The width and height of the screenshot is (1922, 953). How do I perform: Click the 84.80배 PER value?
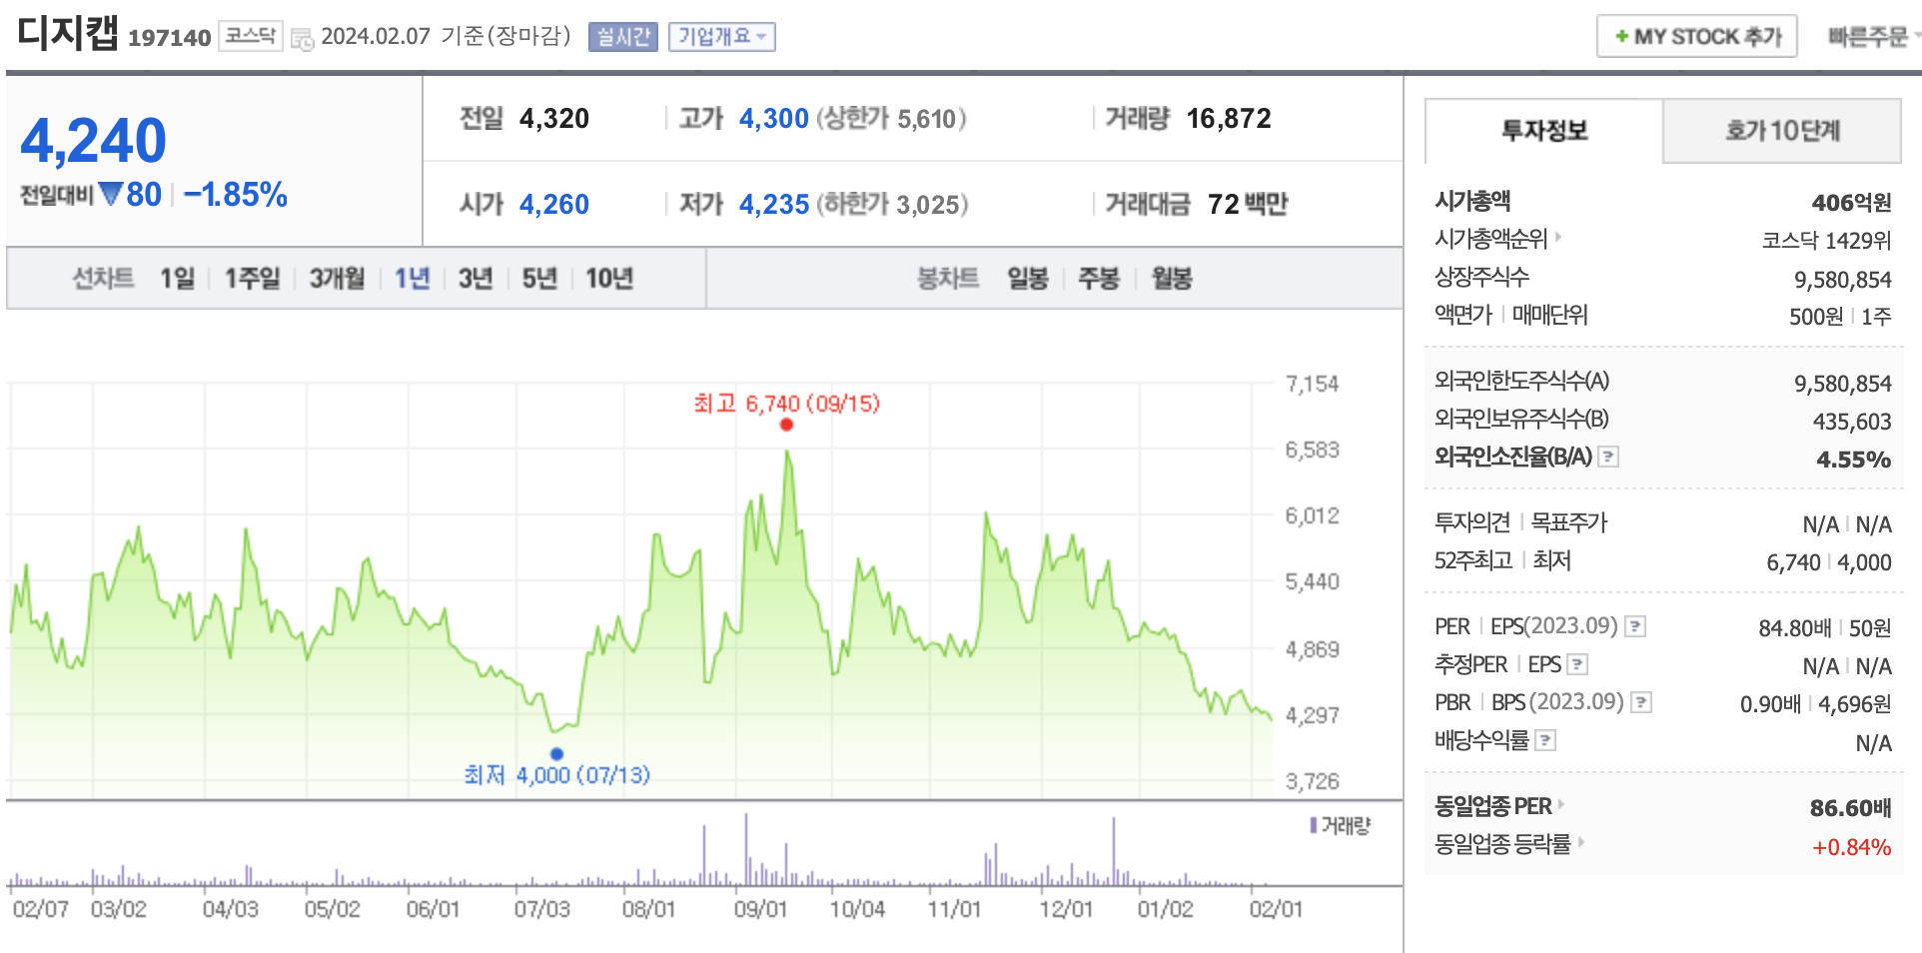1795,628
